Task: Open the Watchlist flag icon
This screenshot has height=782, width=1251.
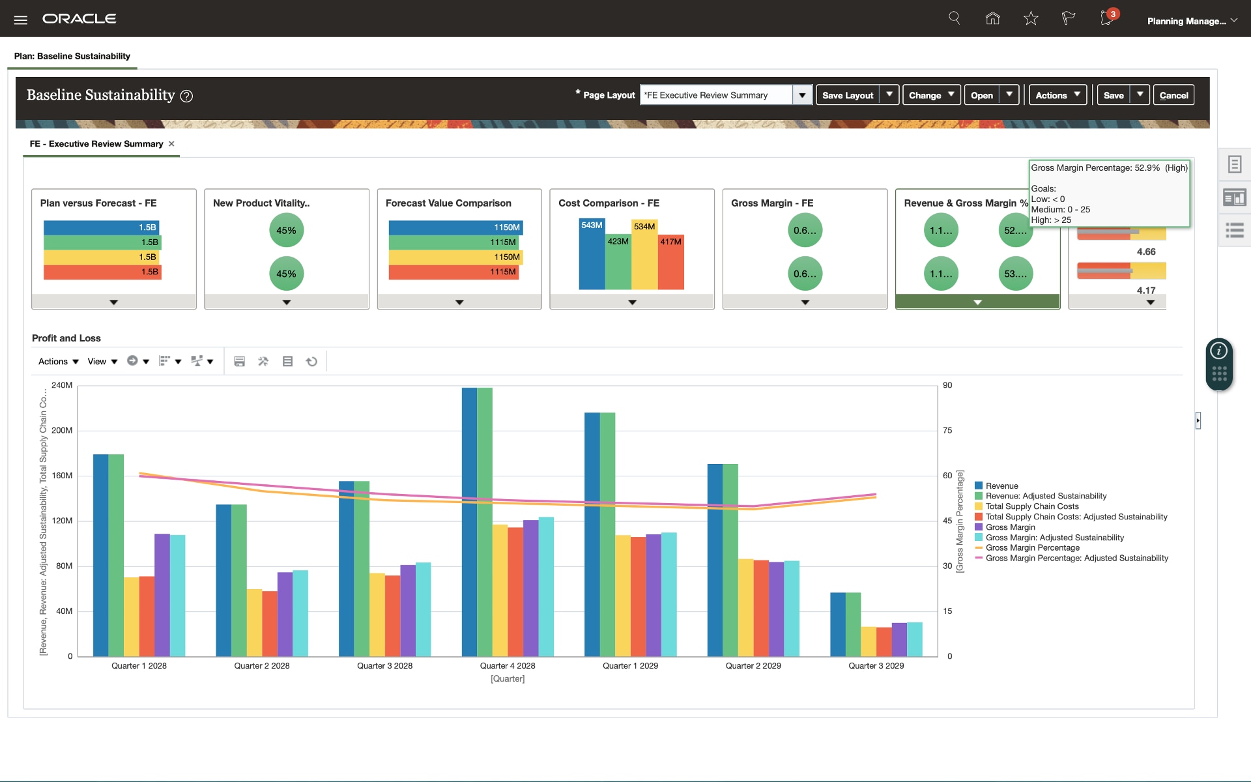Action: click(x=1068, y=18)
